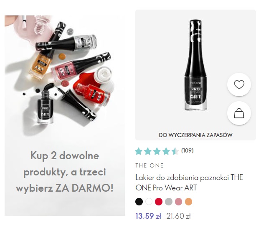Click the DO WYCZERPANIA ZAPASÓW label
This screenshot has height=225, width=261.
click(195, 135)
